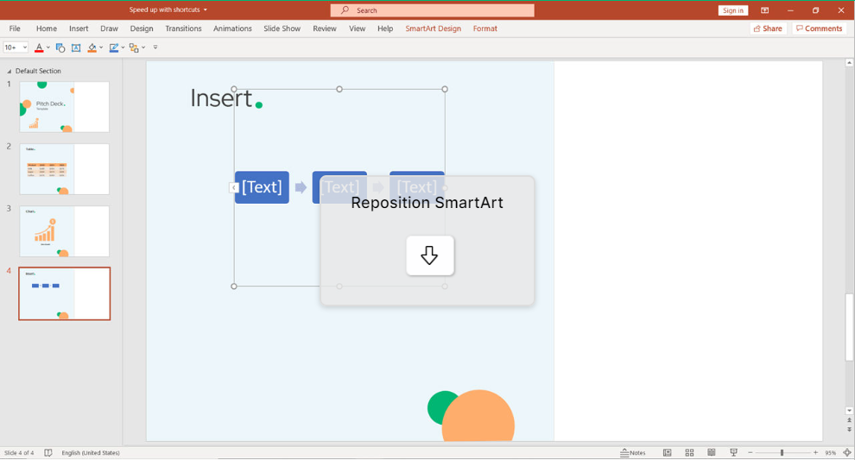Select slide 1 Pitch Deck thumbnail
The width and height of the screenshot is (855, 460).
pos(65,107)
